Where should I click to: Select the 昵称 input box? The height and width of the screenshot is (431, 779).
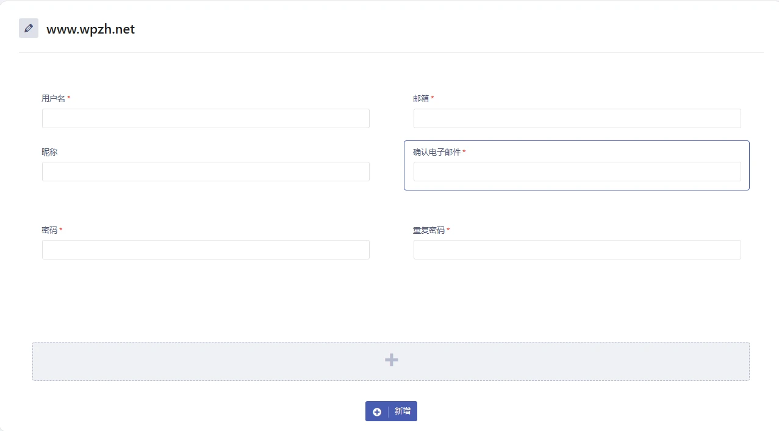[x=206, y=172]
